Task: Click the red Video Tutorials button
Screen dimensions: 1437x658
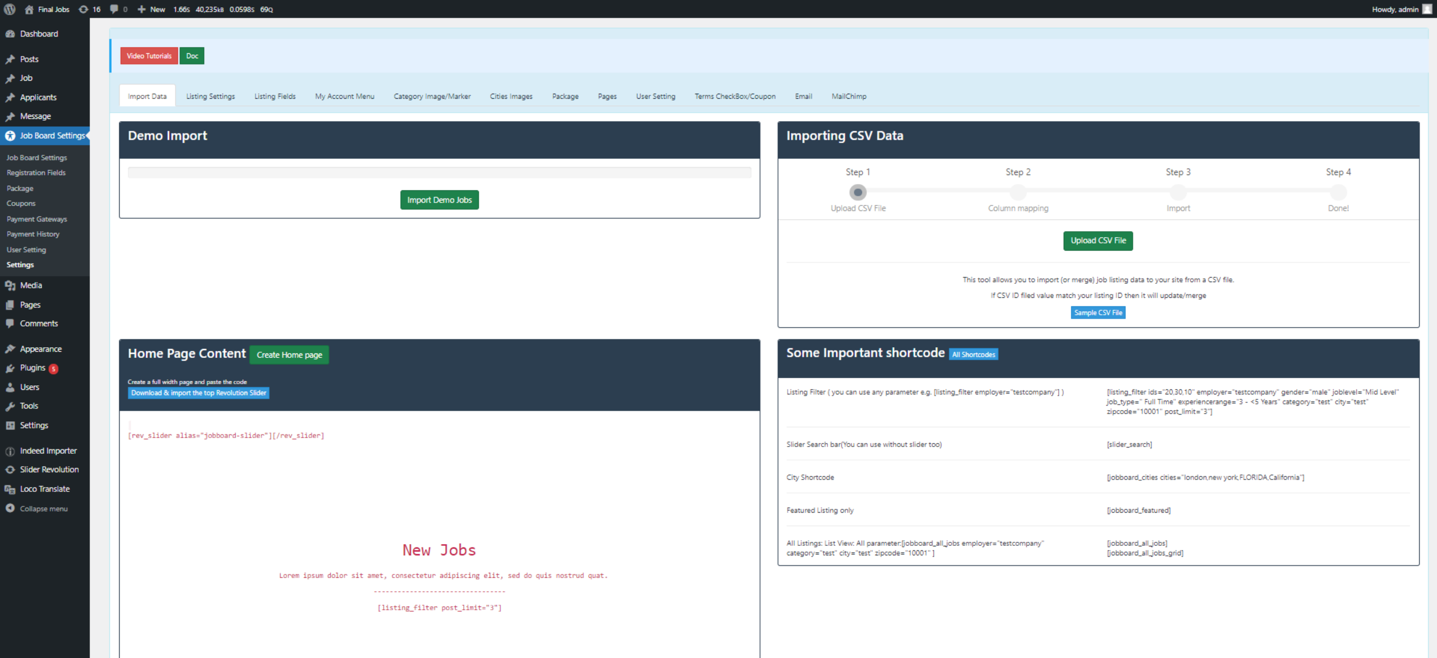Action: pos(149,56)
